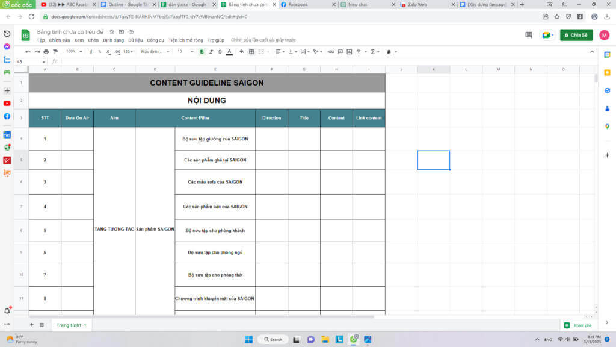
Task: Decrease decimal places
Action: (108, 52)
